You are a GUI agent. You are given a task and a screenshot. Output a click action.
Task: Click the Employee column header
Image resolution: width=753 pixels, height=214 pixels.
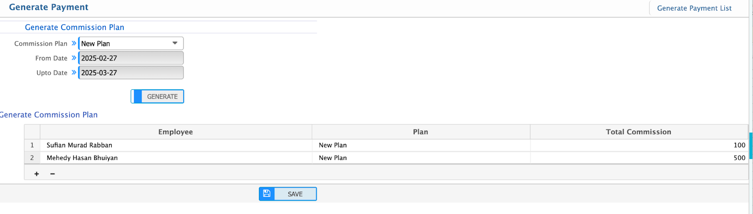[176, 132]
